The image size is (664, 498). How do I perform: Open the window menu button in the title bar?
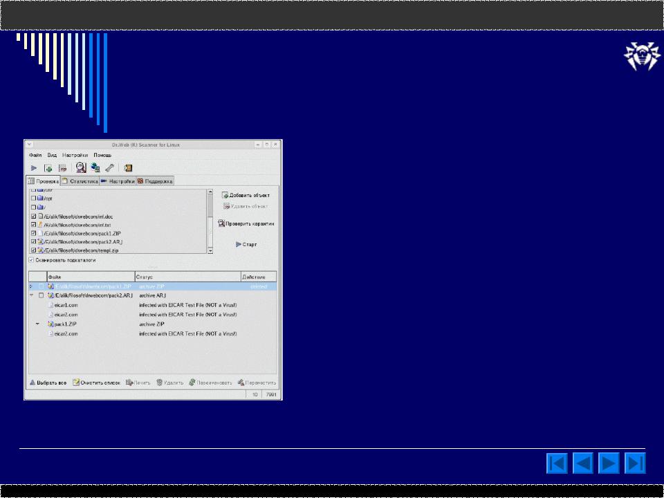29,145
